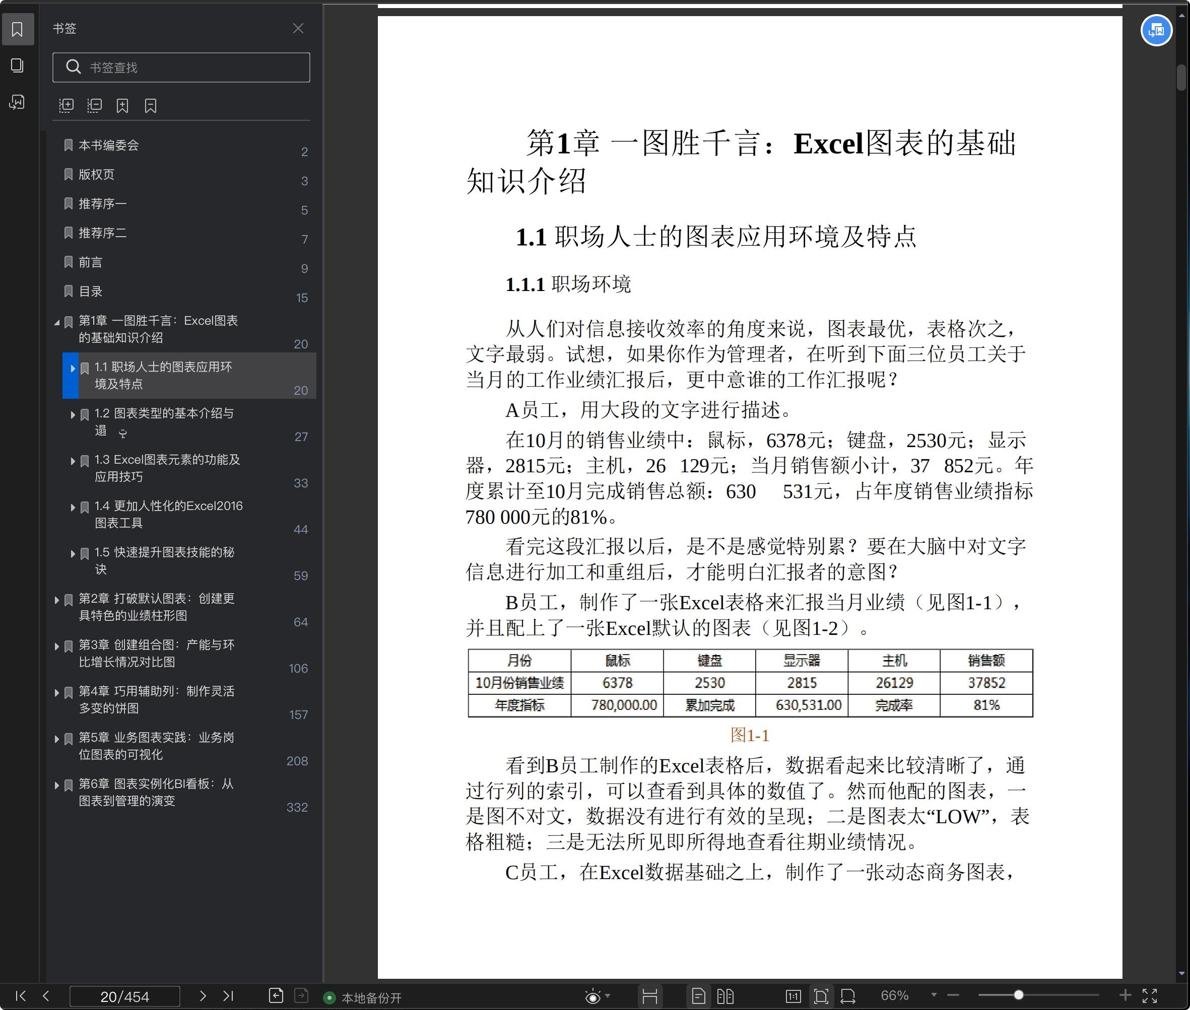Click the 本地备份开 status indicator
The height and width of the screenshot is (1010, 1190).
363,997
